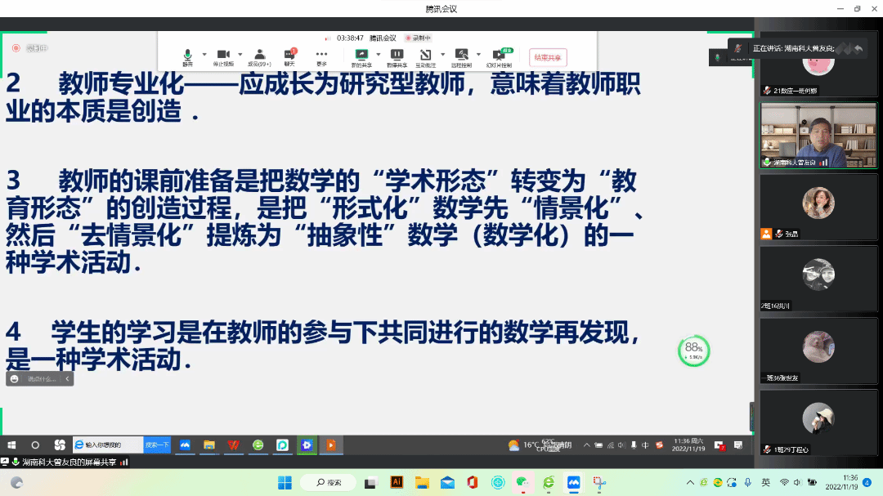Click the red End Share (结束共享) button
The image size is (883, 496).
[548, 57]
